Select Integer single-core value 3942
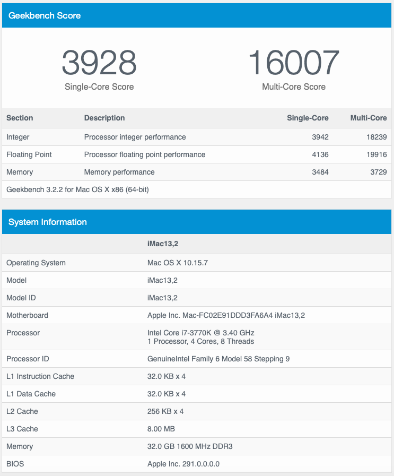This screenshot has height=476, width=394. coord(320,137)
